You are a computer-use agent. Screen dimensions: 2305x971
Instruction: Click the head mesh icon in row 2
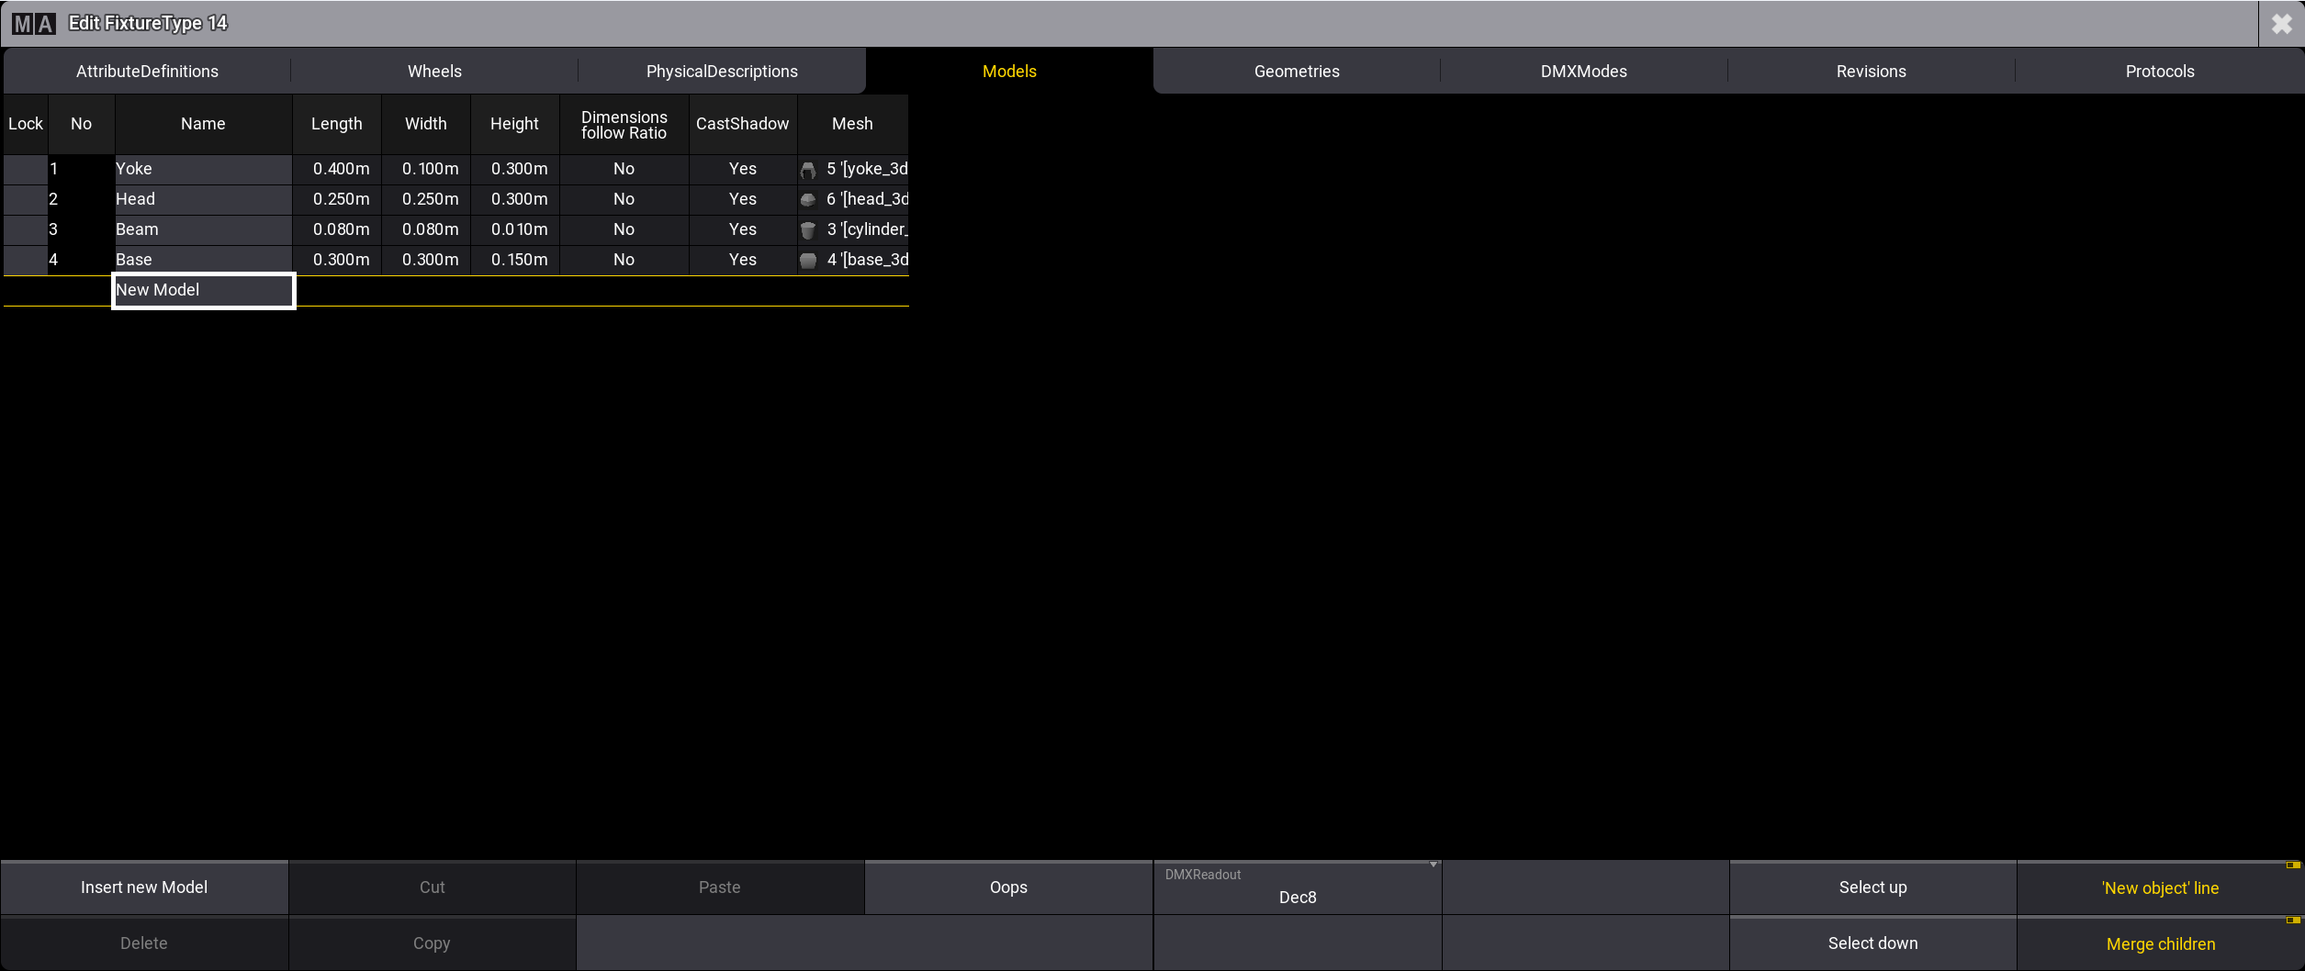[x=808, y=200]
